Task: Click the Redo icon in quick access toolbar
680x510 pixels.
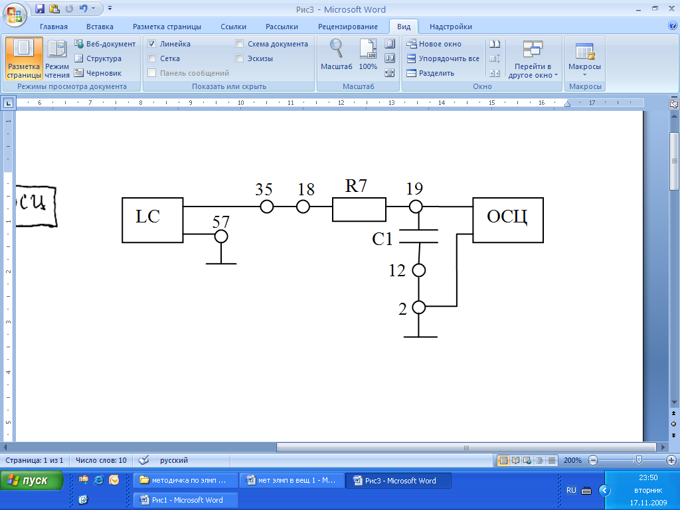Action: 69,9
